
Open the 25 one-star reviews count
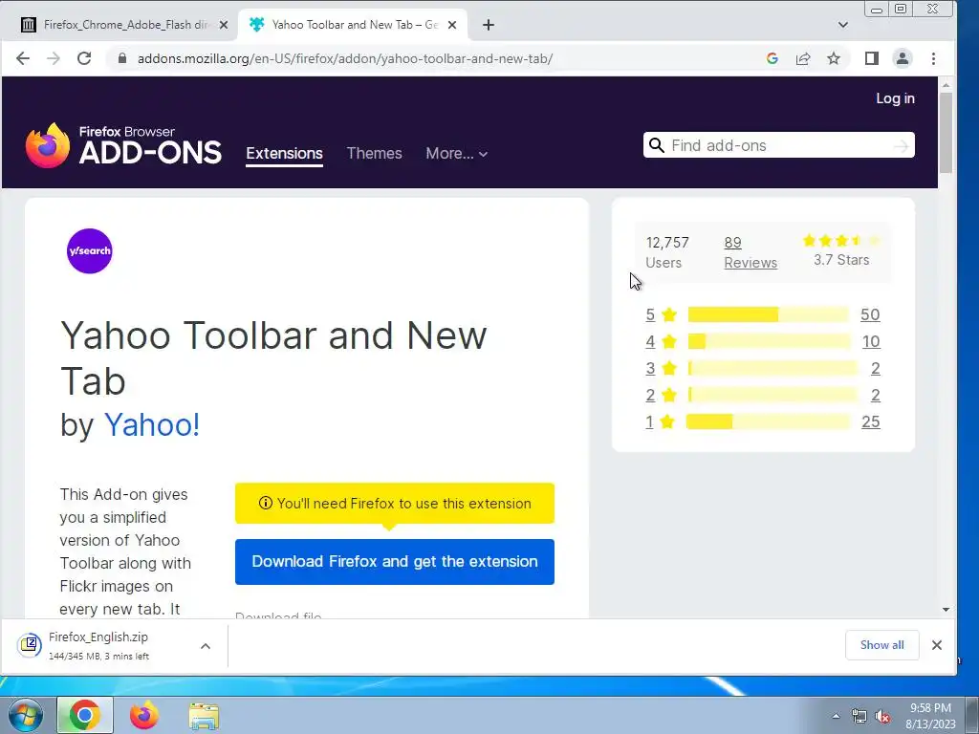870,421
